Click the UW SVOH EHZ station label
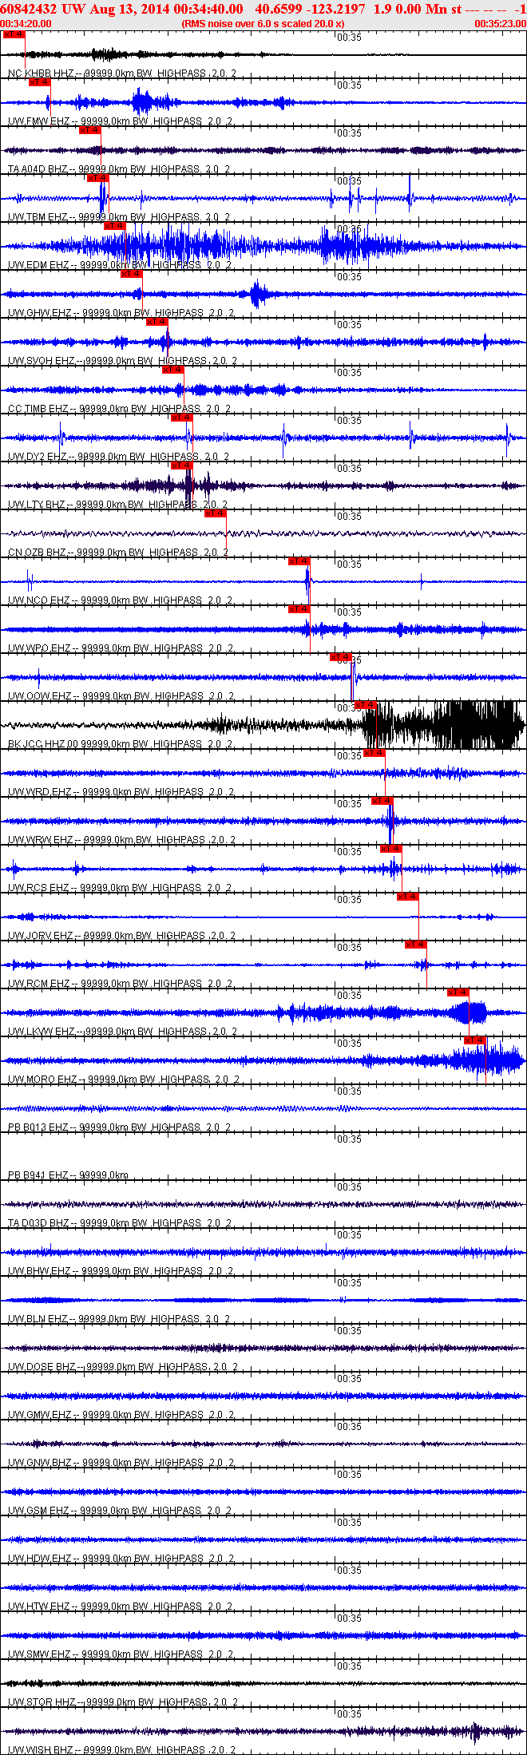 coord(123,361)
